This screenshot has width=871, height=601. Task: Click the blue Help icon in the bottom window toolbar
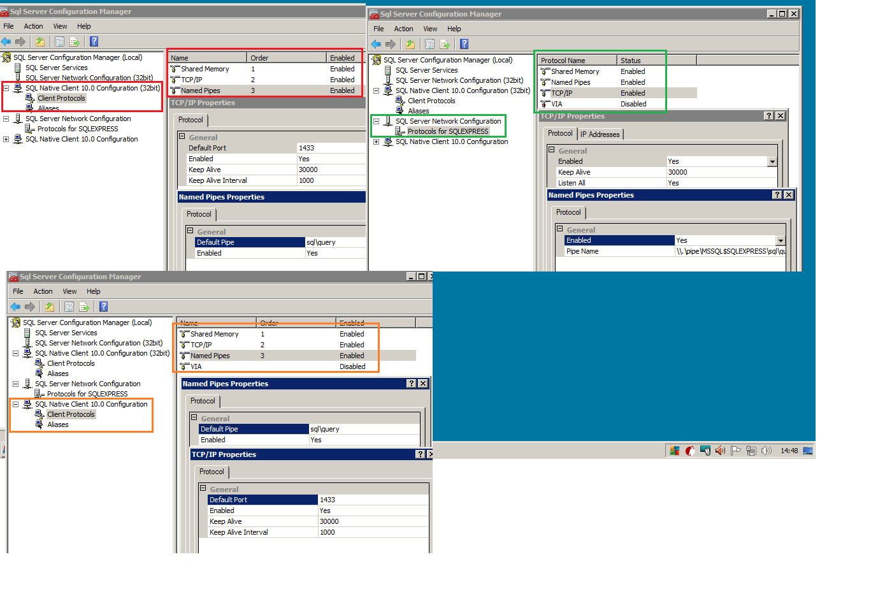103,307
